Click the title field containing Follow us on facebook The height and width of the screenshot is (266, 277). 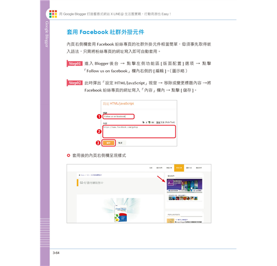pos(119,117)
